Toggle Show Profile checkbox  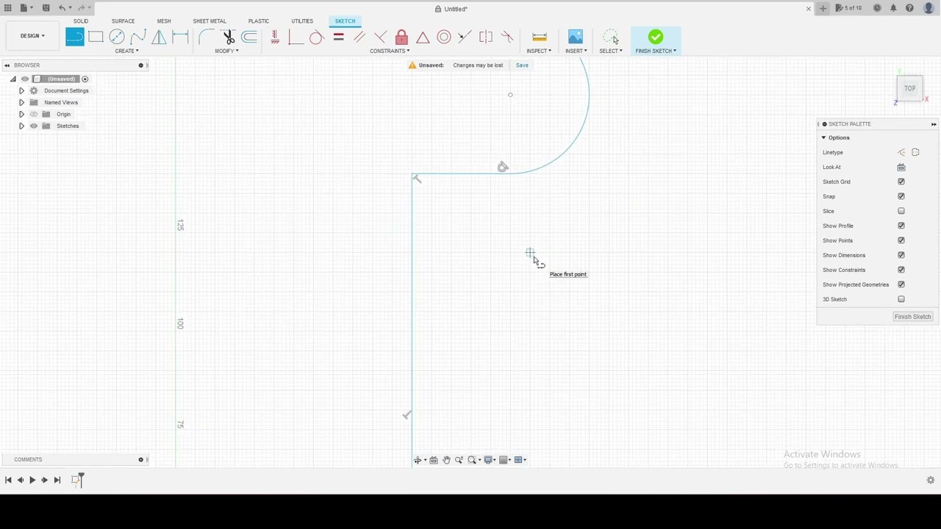coord(901,226)
